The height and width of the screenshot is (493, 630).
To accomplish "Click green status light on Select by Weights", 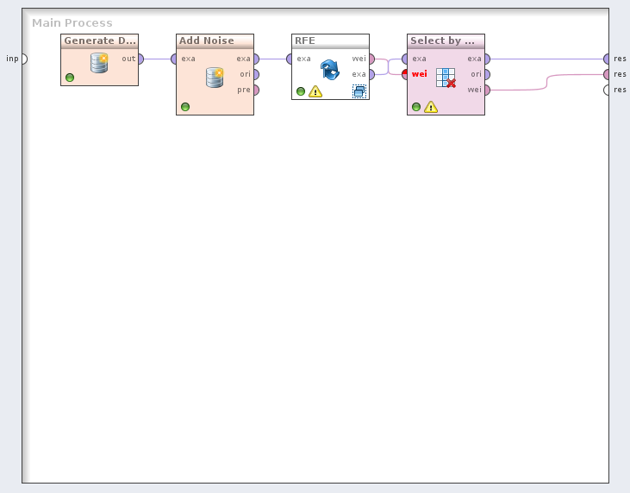I will pos(416,107).
